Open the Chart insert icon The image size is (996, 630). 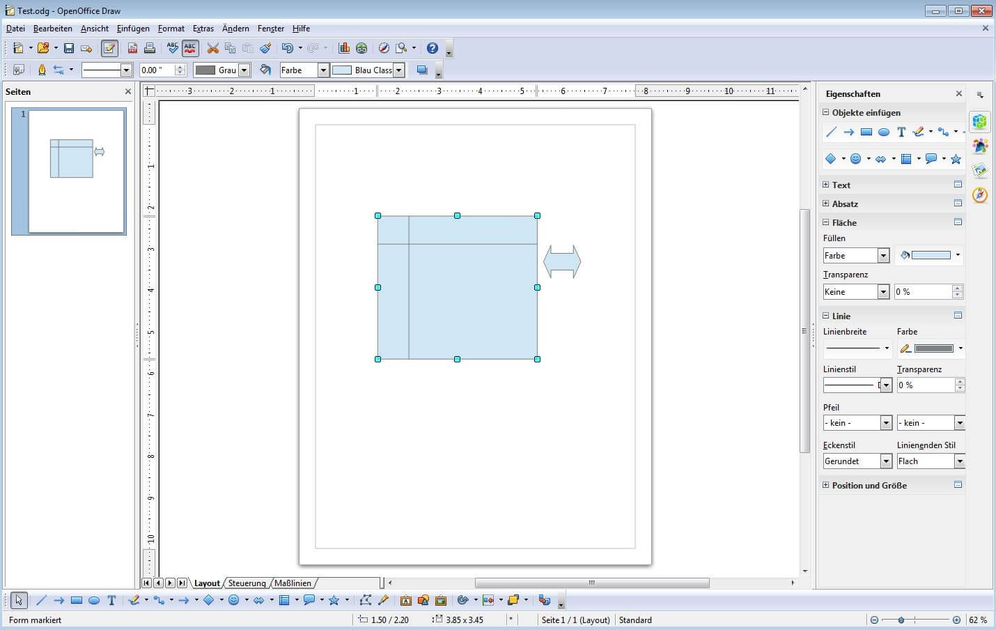tap(344, 48)
